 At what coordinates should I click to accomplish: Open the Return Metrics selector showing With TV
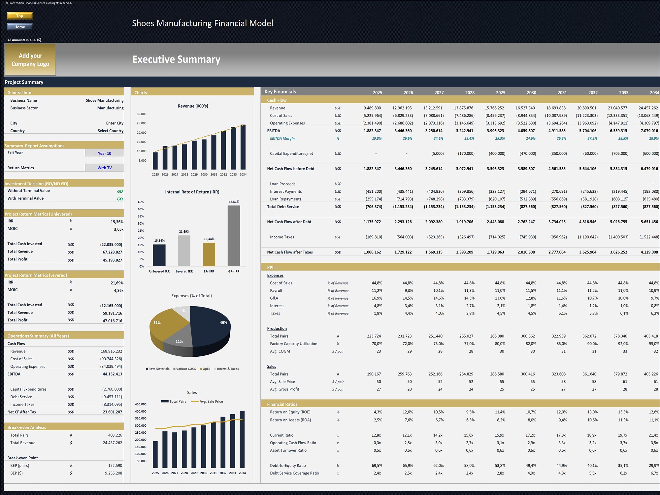(x=104, y=168)
